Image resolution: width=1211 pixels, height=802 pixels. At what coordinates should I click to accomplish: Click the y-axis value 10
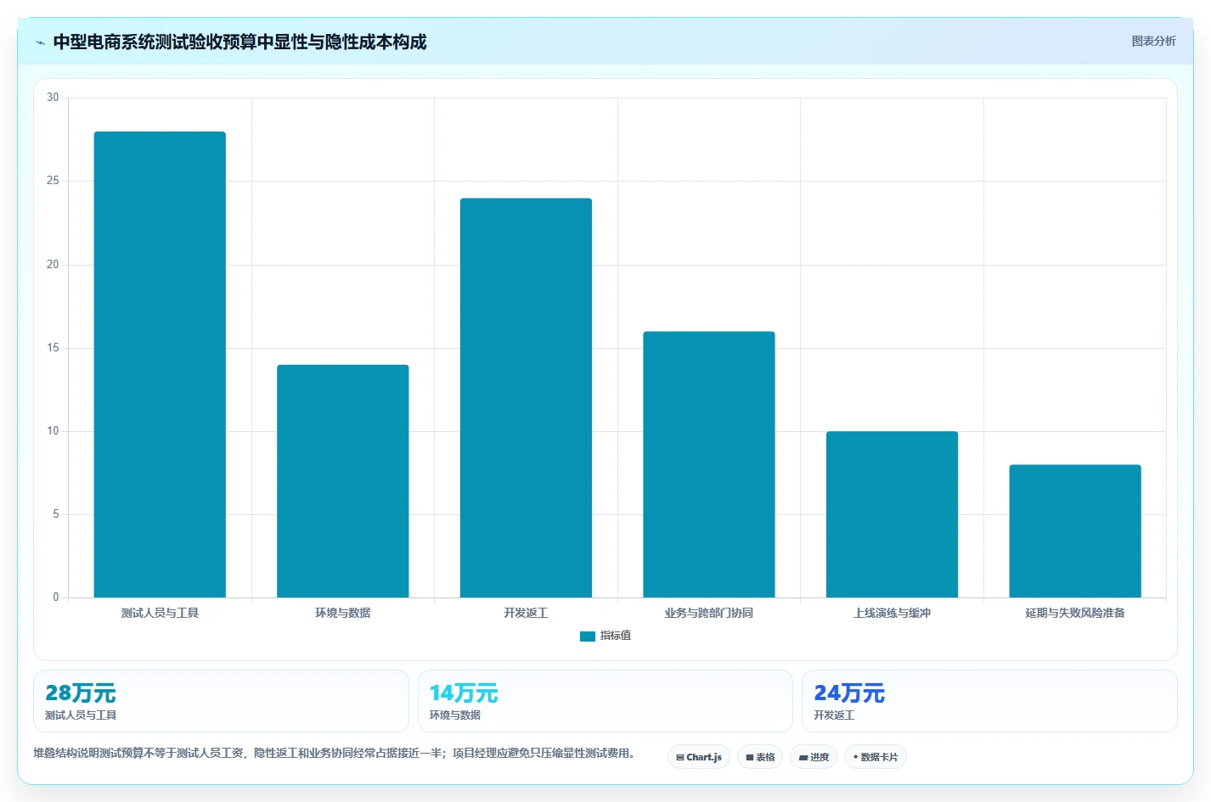53,431
